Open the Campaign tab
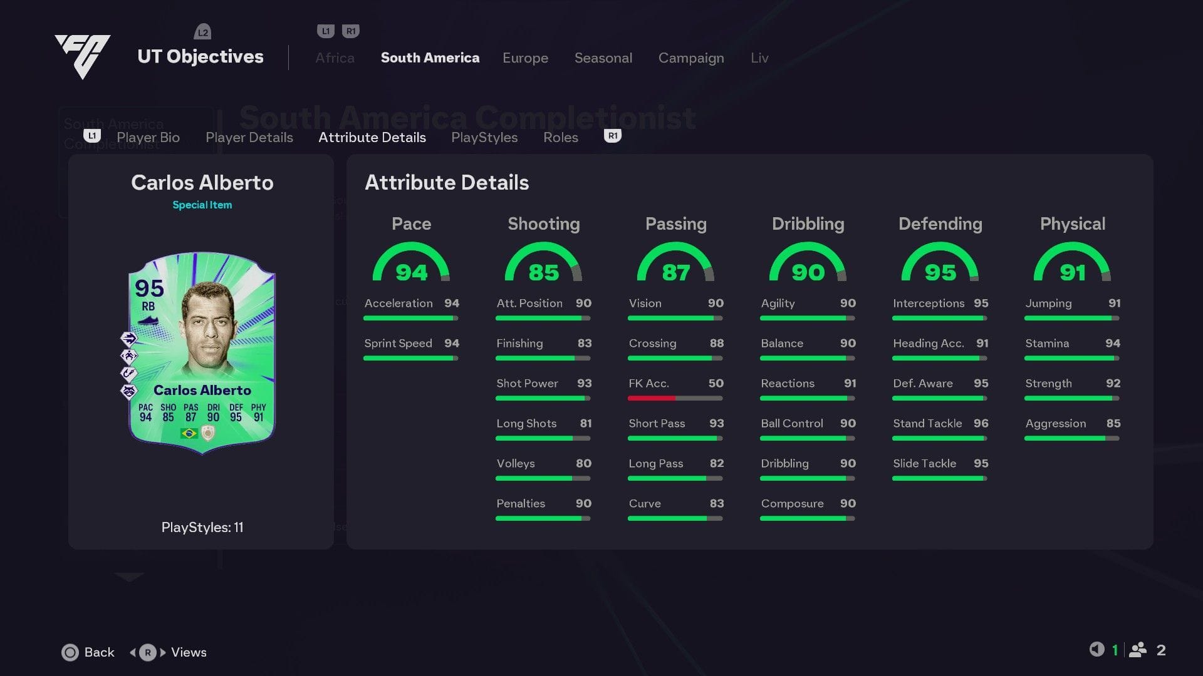Viewport: 1203px width, 676px height. tap(691, 58)
